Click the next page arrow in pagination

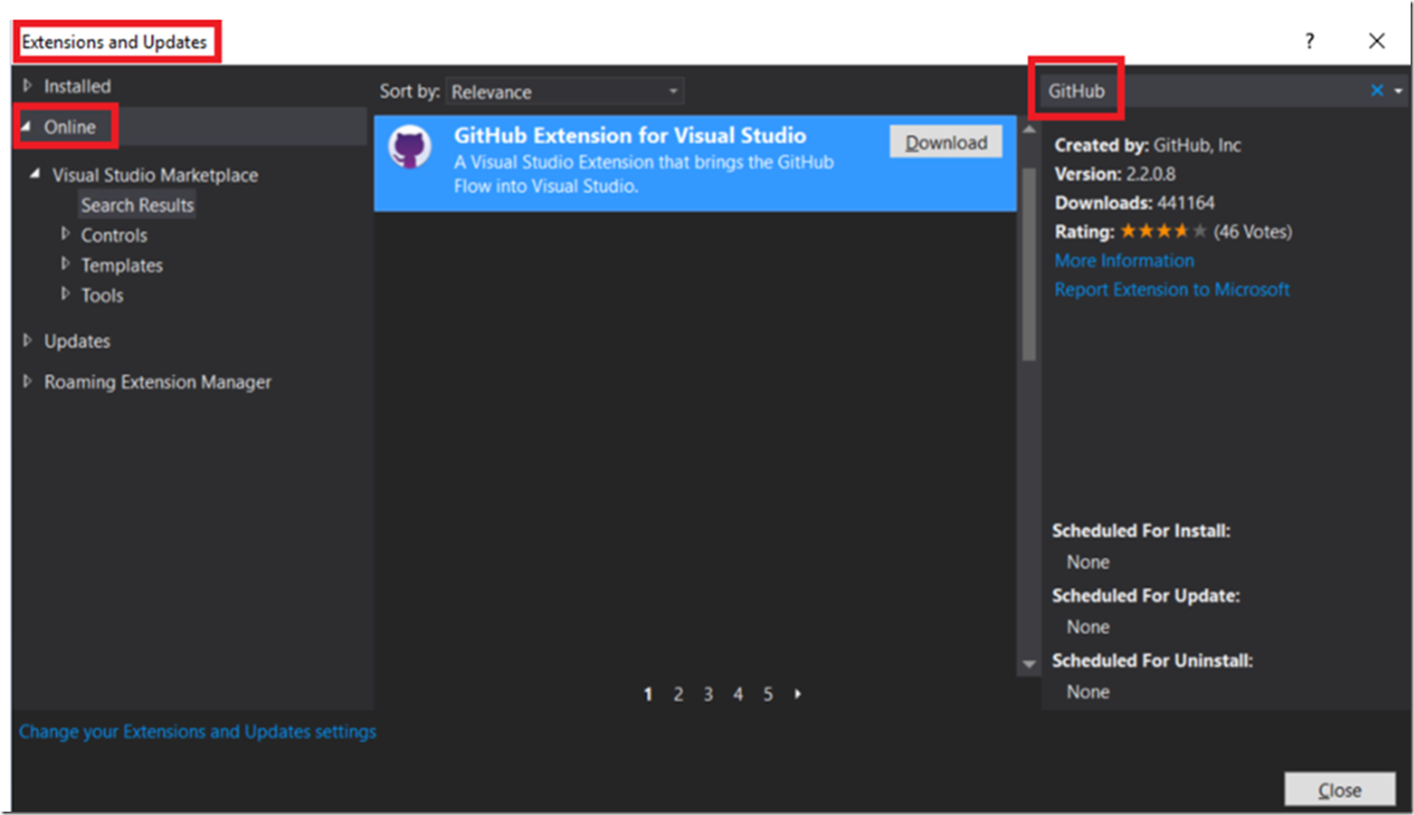click(x=798, y=694)
